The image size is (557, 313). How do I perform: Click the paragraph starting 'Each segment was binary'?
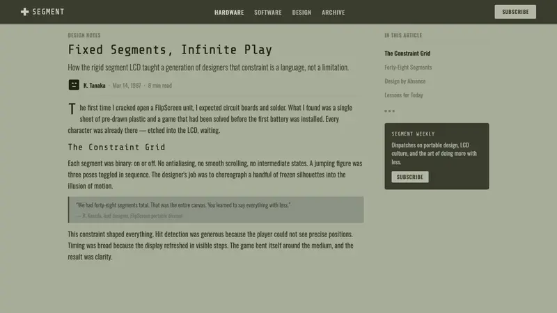tap(215, 175)
